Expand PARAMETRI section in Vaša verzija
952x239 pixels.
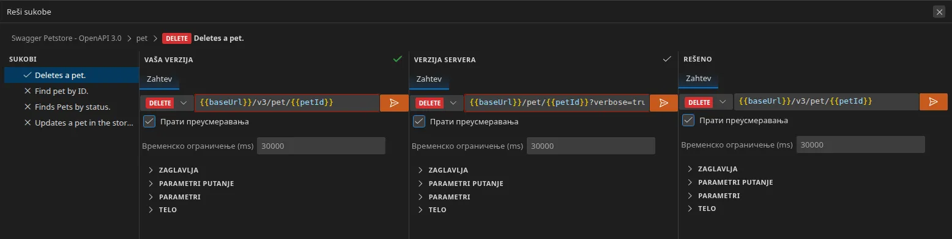[x=174, y=197]
